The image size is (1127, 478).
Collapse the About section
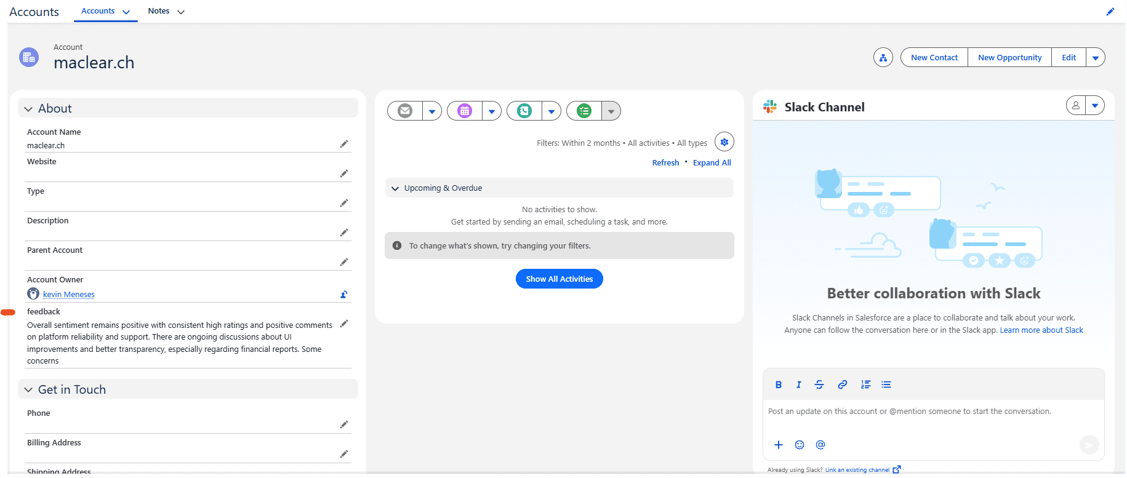tap(28, 109)
